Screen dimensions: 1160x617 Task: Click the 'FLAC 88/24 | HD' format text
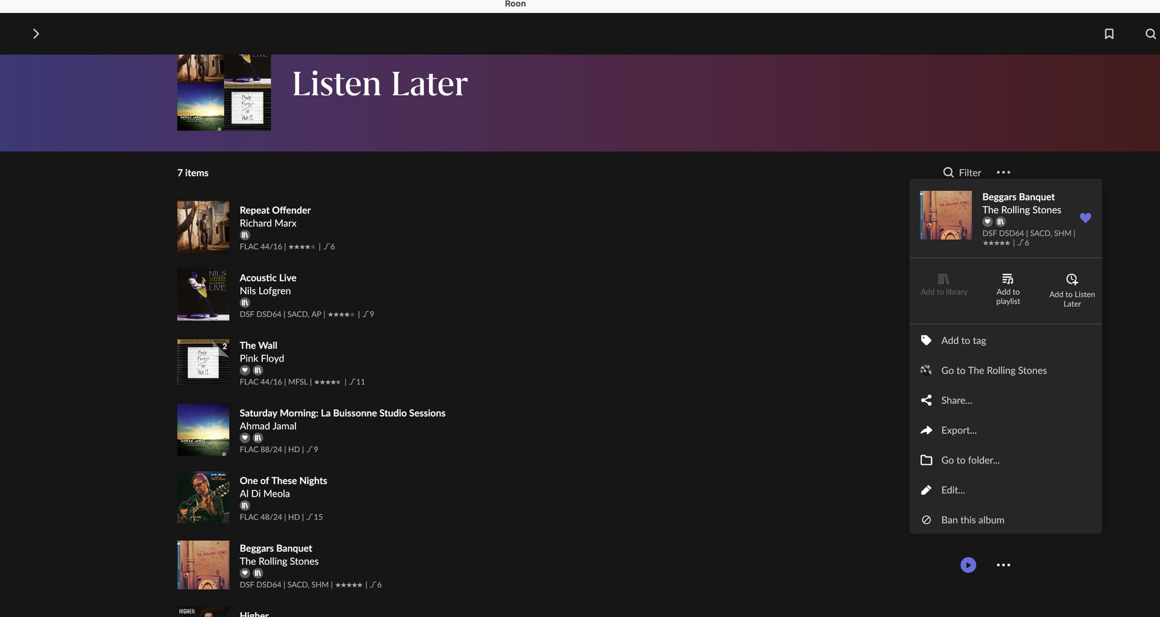(269, 450)
